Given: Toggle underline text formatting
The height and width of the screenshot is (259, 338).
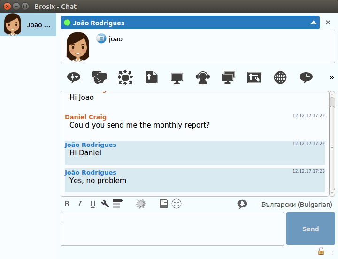Looking at the screenshot, I should tap(92, 204).
